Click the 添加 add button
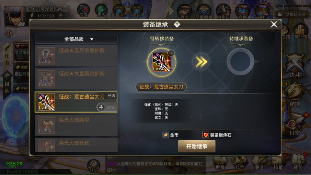This screenshot has width=311, height=175. 107,107
